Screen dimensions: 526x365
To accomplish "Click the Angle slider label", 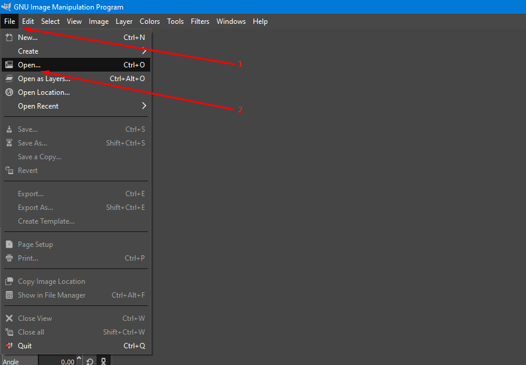I will [11, 361].
